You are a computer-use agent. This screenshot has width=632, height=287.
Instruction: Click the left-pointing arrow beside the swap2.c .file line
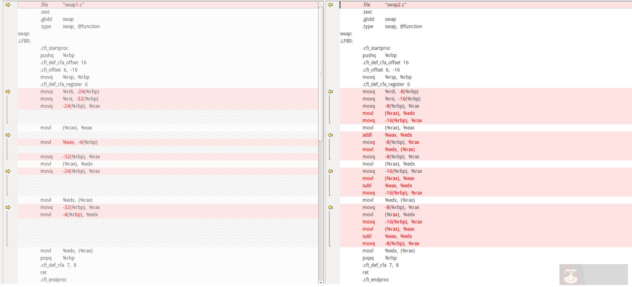pyautogui.click(x=330, y=5)
